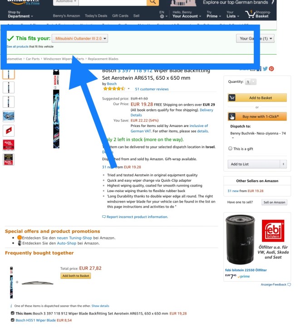Tick the This is a gift checkbox

pyautogui.click(x=230, y=148)
